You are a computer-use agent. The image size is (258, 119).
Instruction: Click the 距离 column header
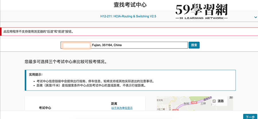point(114,103)
